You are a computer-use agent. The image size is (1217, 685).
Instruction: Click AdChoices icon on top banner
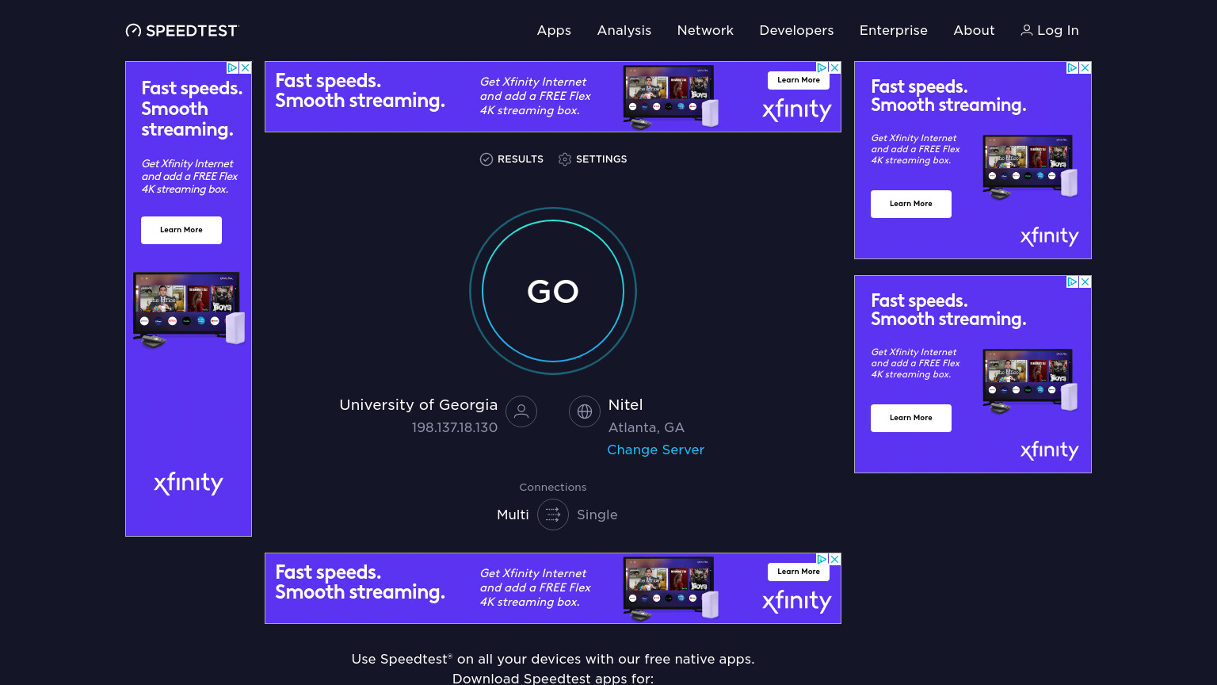click(822, 68)
